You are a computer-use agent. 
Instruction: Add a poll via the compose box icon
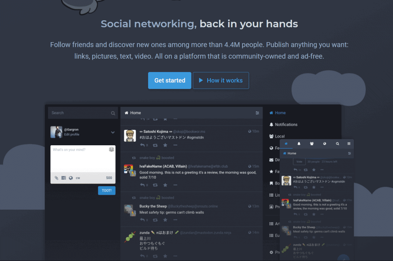64,178
